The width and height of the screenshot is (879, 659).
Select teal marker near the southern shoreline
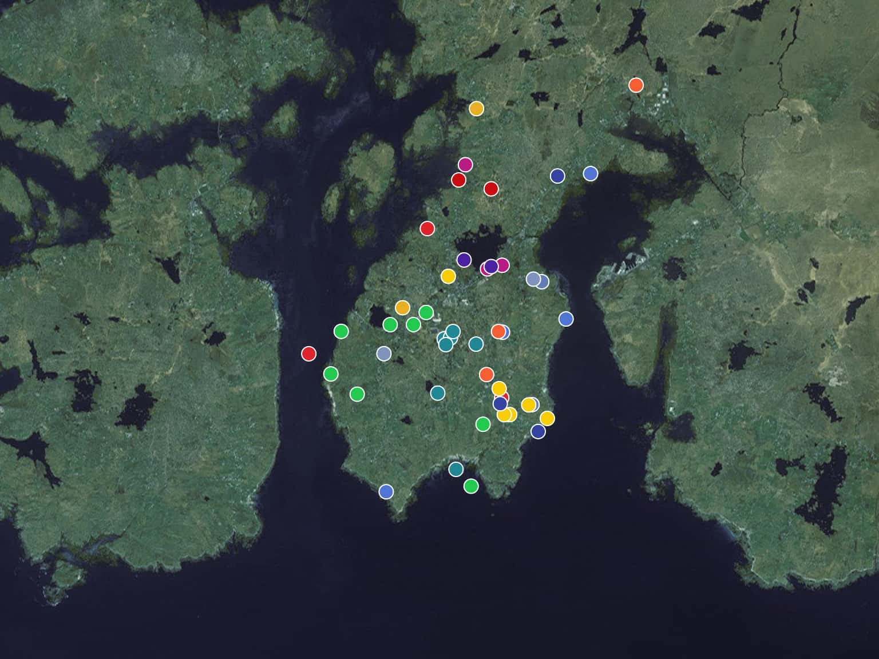[456, 469]
